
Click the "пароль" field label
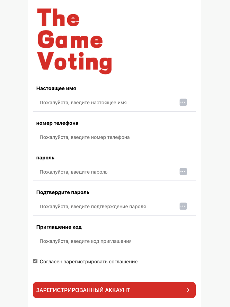(45, 158)
